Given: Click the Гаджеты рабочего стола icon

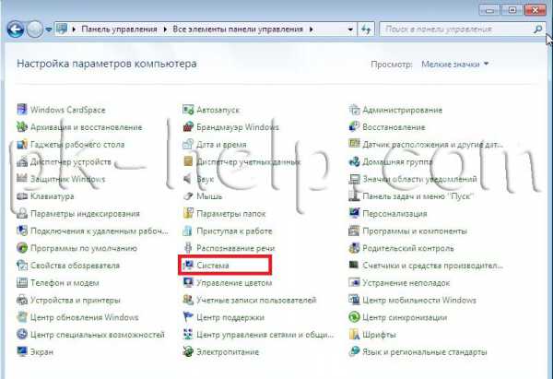Looking at the screenshot, I should [22, 144].
